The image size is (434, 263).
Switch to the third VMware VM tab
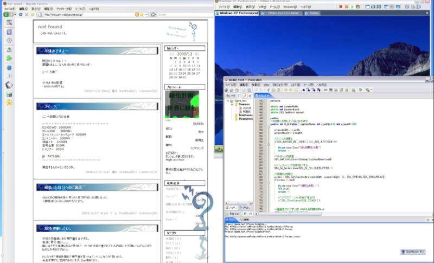[x=312, y=13]
